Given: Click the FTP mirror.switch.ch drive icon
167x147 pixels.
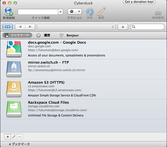Looking at the screenshot, I should pos(14,69).
